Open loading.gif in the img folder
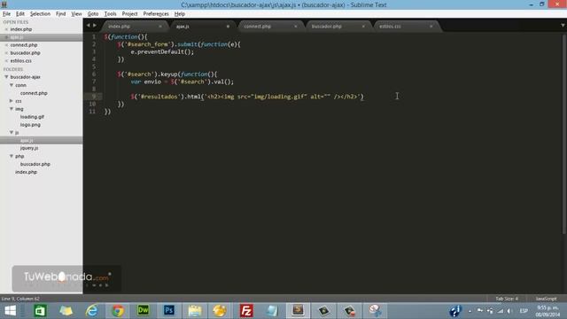 (32, 117)
